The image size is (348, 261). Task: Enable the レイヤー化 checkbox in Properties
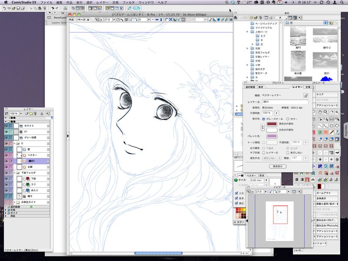[x=264, y=153]
